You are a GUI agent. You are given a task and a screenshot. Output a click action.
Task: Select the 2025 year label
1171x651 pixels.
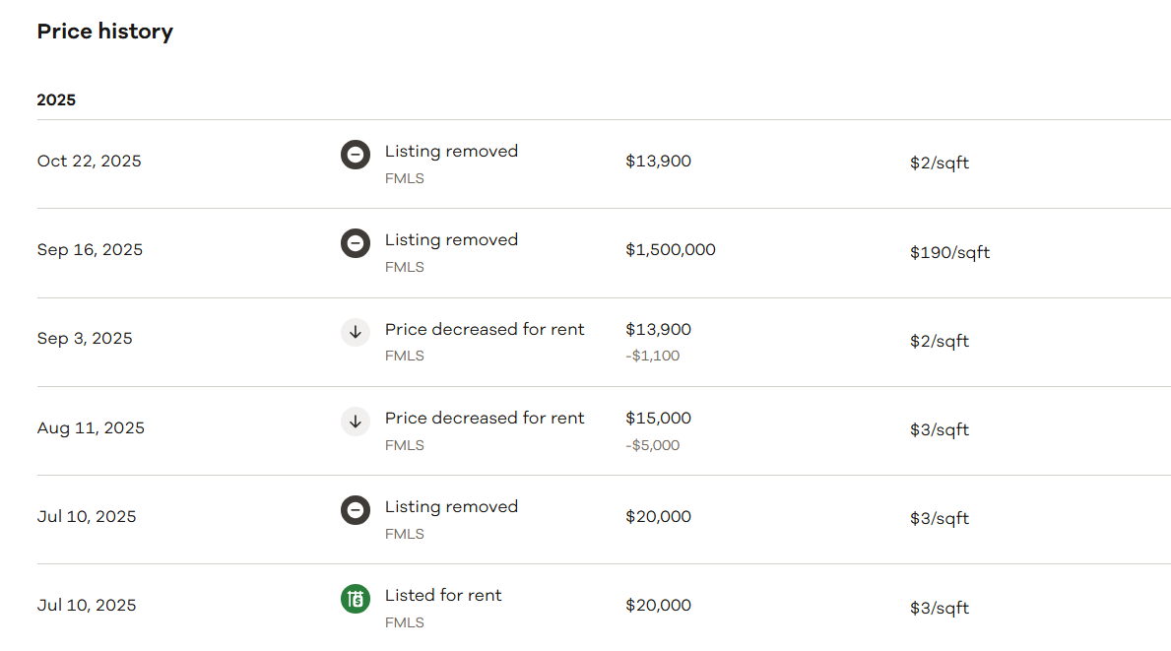[x=56, y=99]
